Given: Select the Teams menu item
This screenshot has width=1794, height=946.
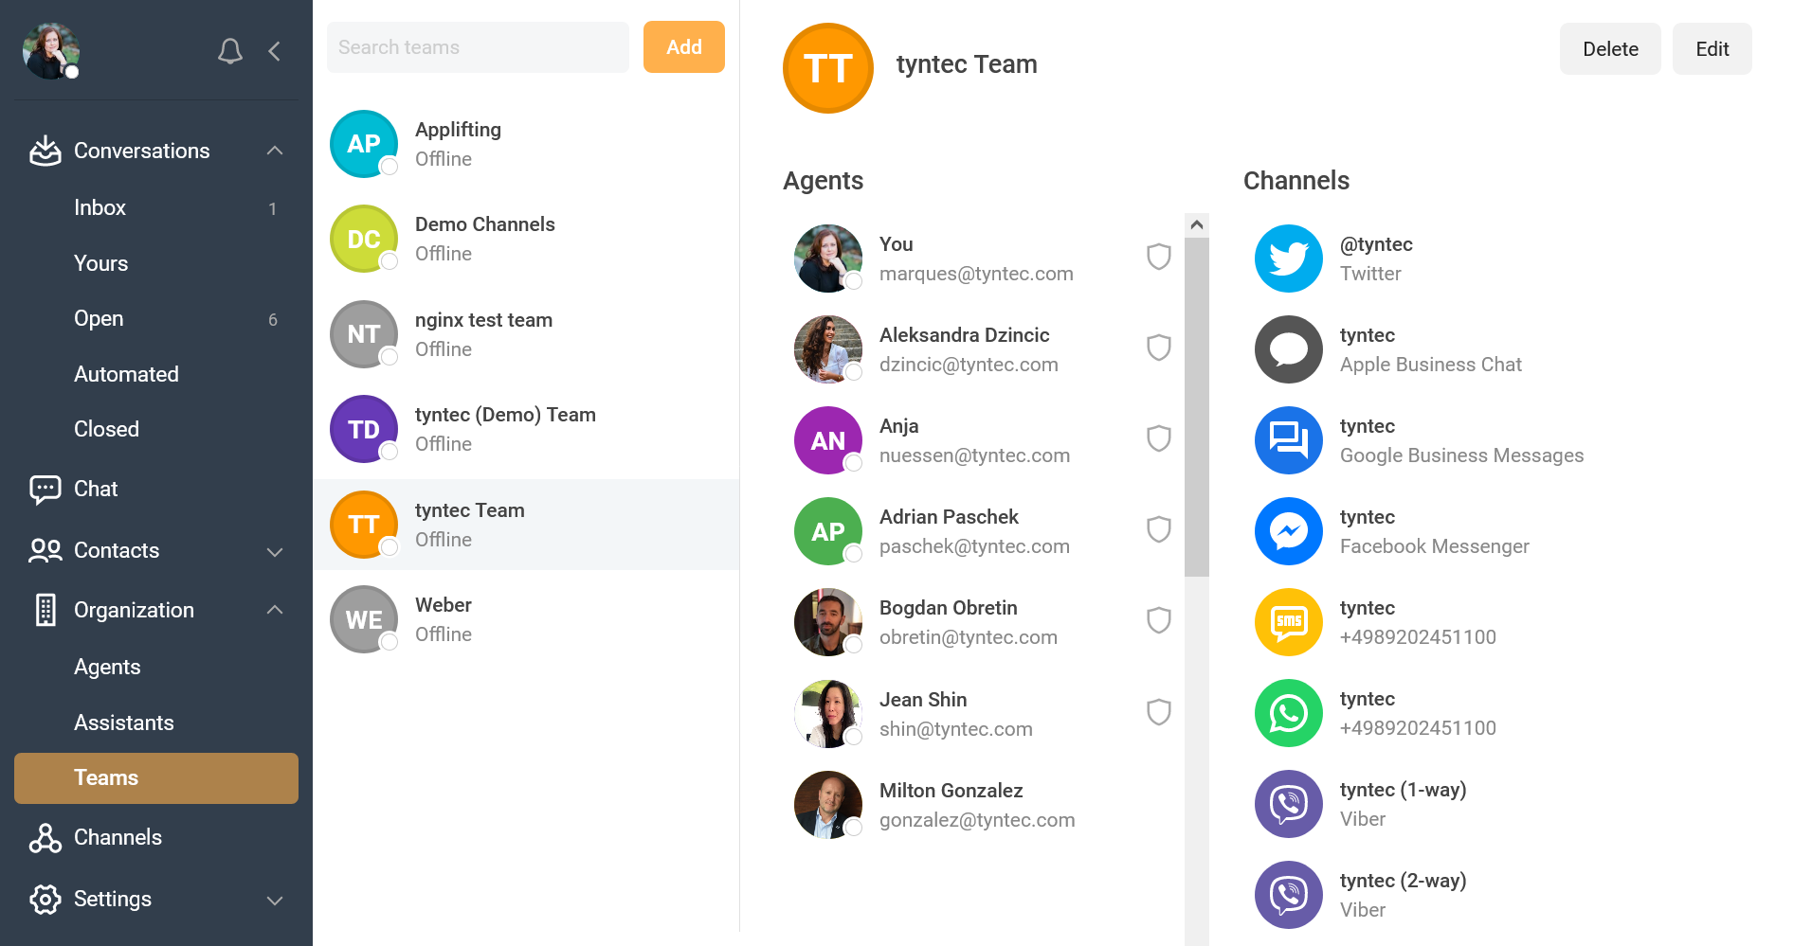Looking at the screenshot, I should point(156,778).
